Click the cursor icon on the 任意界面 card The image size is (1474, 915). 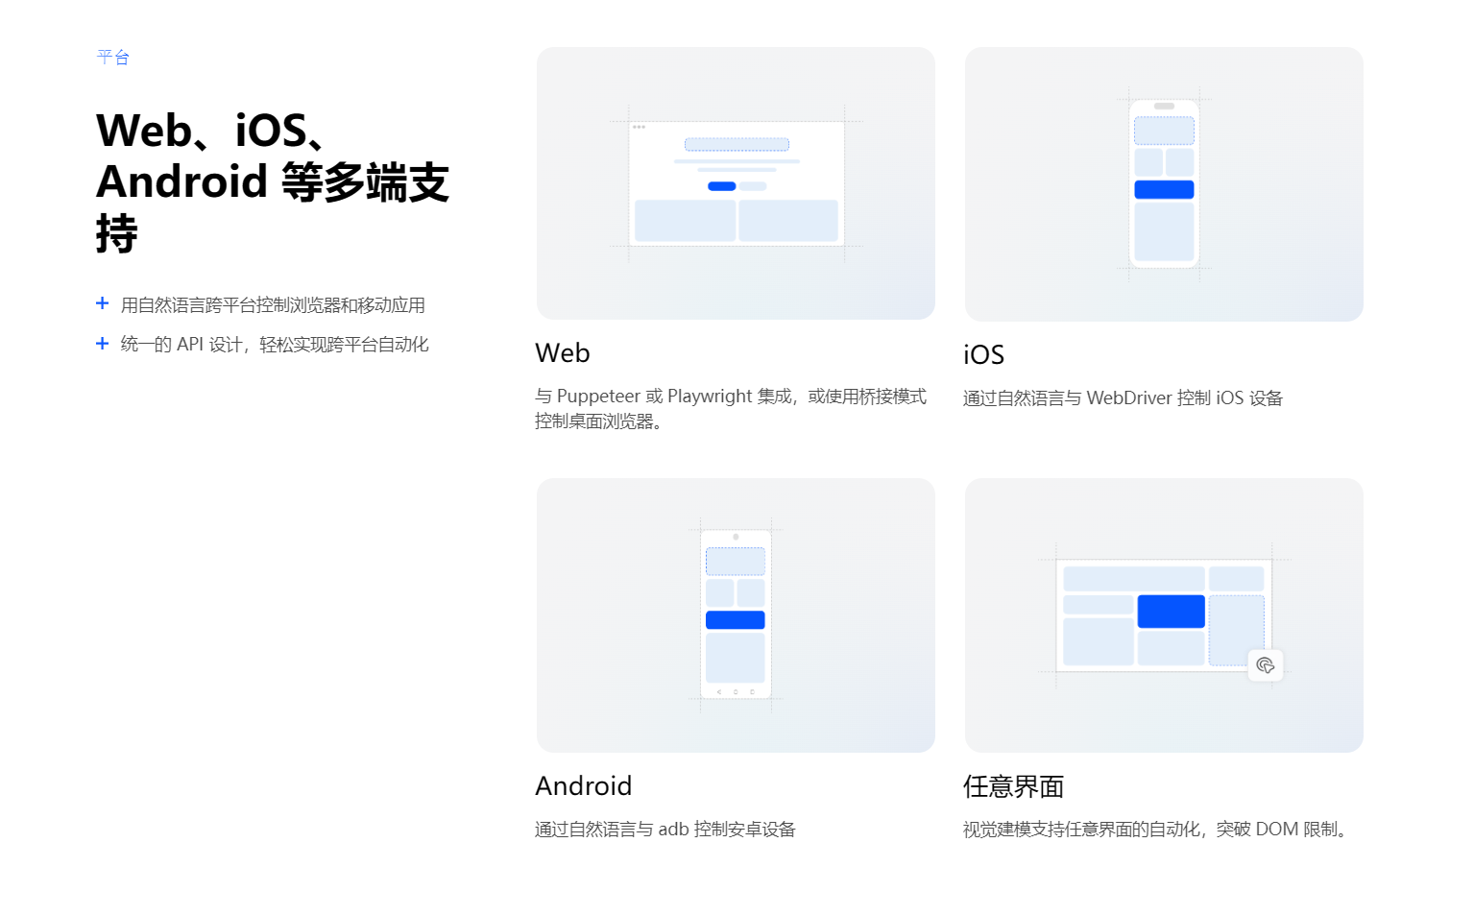1266,665
